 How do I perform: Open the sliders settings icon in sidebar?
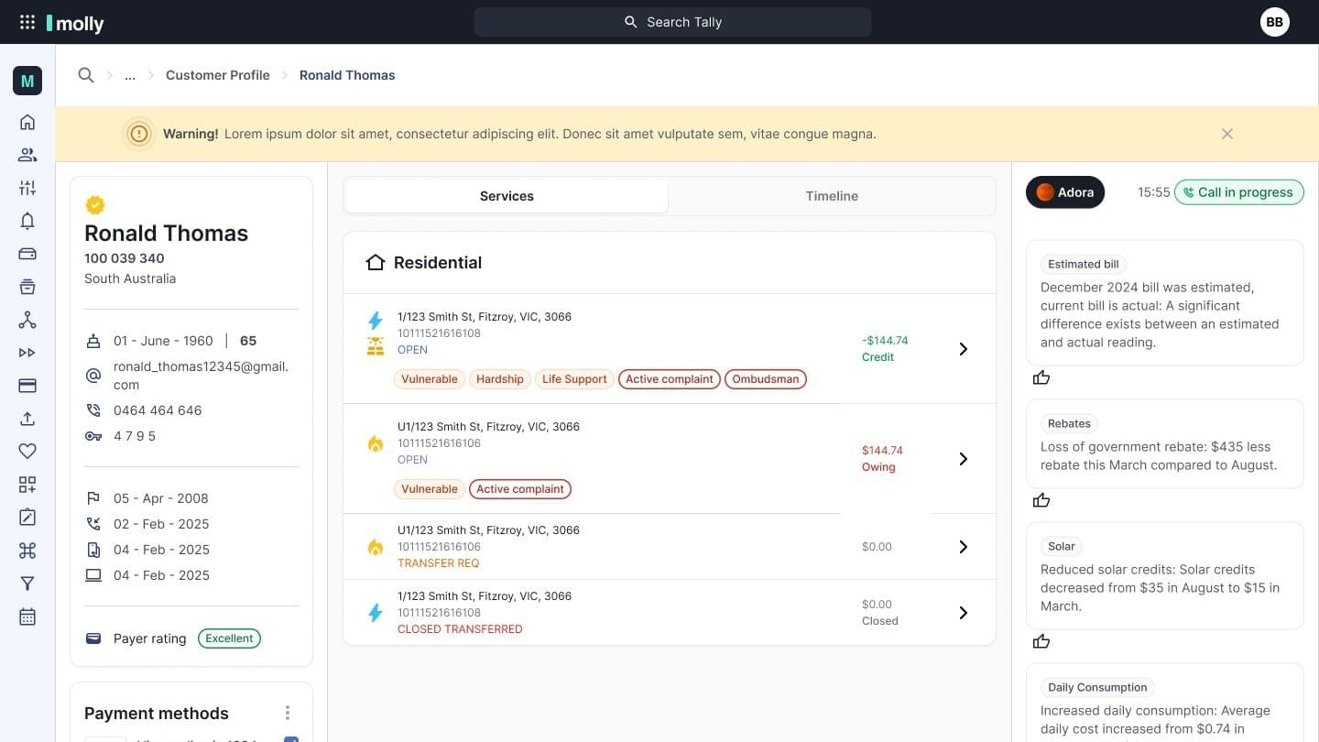tap(27, 188)
